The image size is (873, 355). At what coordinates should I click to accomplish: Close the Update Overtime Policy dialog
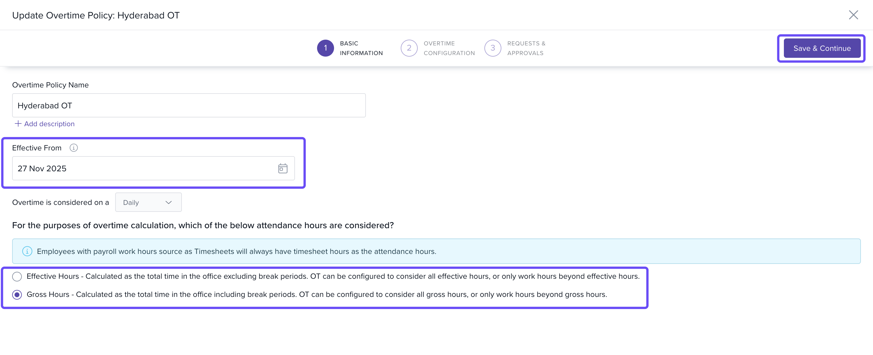[853, 15]
